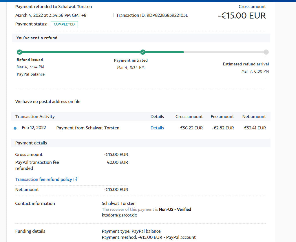
Task: Select the Payment from Schalwat Torsten row text
Action: tap(88, 128)
